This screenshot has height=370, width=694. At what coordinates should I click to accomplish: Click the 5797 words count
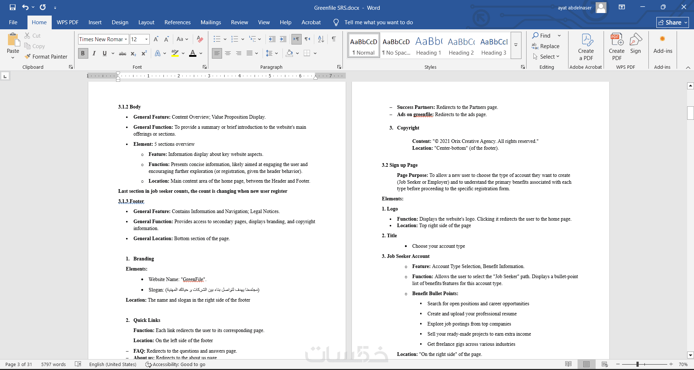coord(54,364)
